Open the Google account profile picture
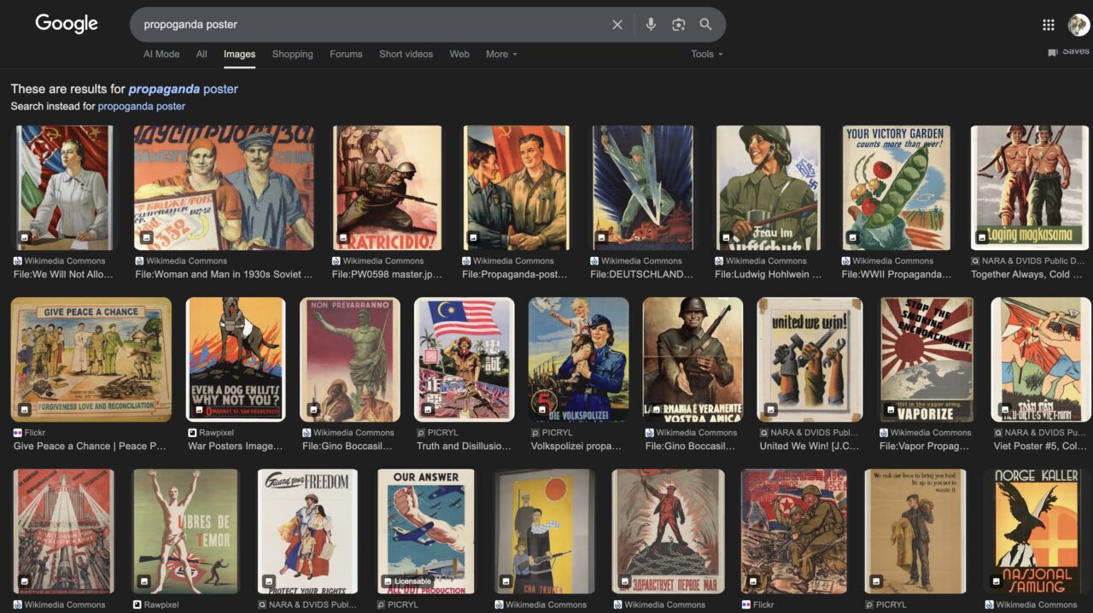This screenshot has width=1093, height=613. (x=1078, y=25)
